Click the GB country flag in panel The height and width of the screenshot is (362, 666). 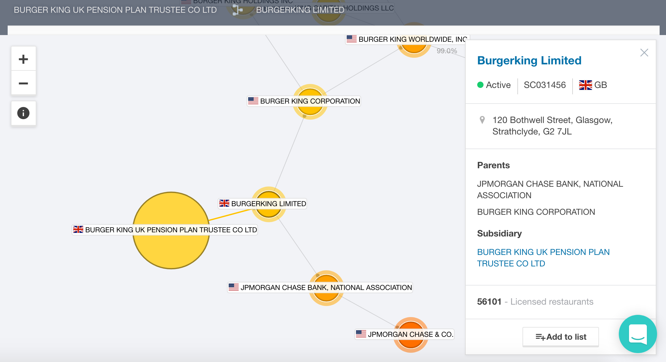pyautogui.click(x=585, y=85)
